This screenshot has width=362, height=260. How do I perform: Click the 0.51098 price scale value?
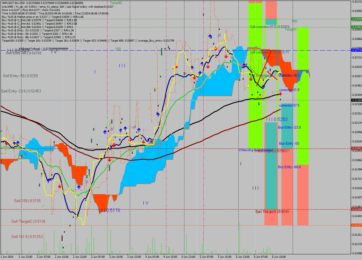[x=357, y=253]
